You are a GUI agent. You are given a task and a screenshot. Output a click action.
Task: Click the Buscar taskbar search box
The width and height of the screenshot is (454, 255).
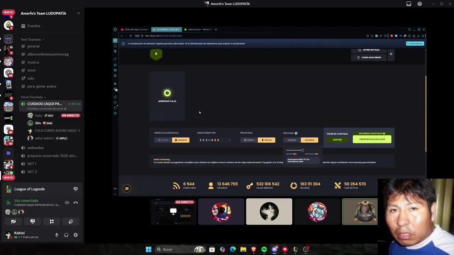coord(181,249)
